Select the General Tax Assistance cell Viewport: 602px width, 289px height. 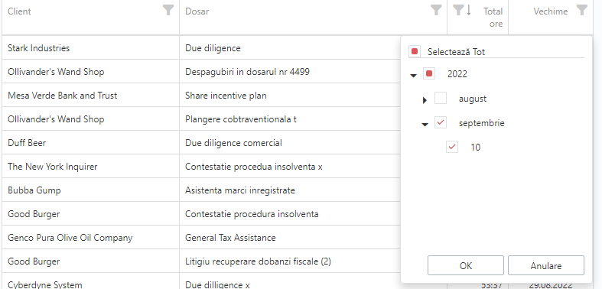point(230,238)
